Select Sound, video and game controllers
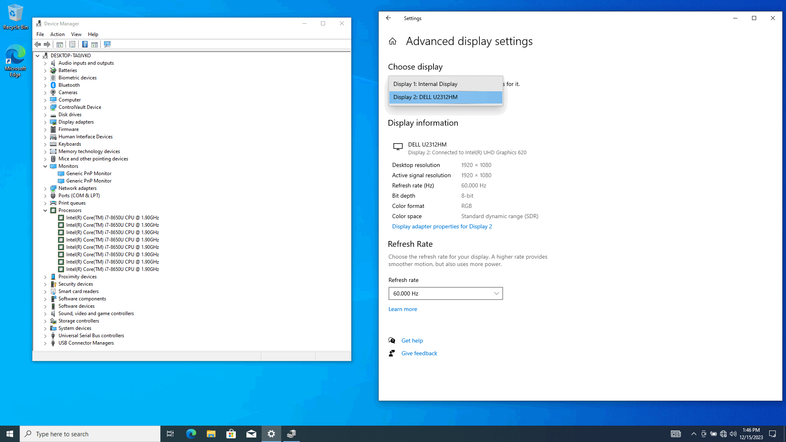786x442 pixels. [96, 313]
